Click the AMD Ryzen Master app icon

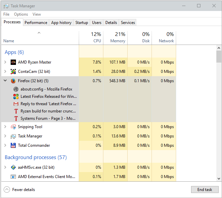[13, 62]
